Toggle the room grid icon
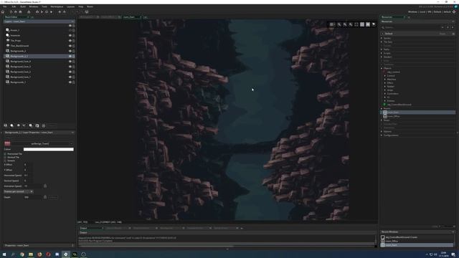The height and width of the screenshot is (258, 459). 331,24
